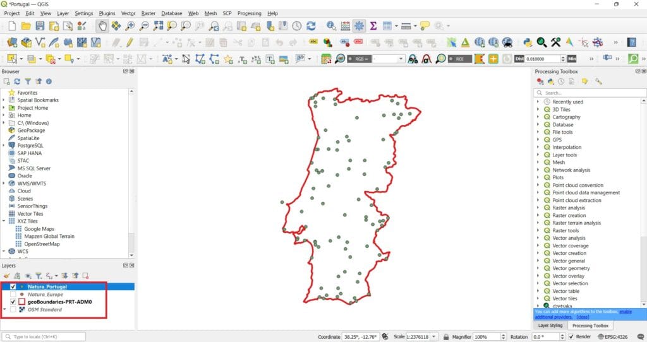Switch to the Layer Styling tab
Image resolution: width=647 pixels, height=342 pixels.
click(550, 326)
